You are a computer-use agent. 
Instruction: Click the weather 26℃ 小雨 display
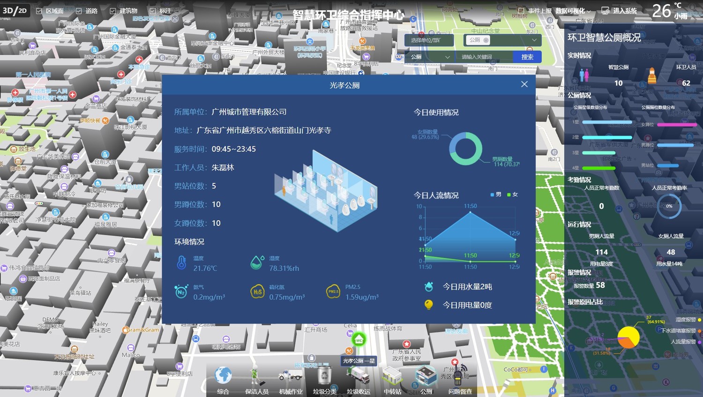click(670, 11)
